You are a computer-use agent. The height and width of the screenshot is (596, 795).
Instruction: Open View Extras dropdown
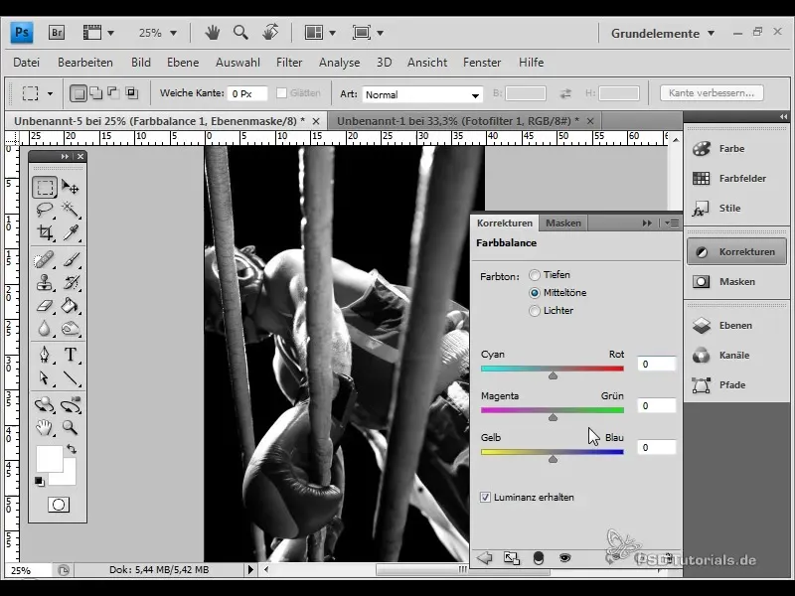pyautogui.click(x=98, y=33)
